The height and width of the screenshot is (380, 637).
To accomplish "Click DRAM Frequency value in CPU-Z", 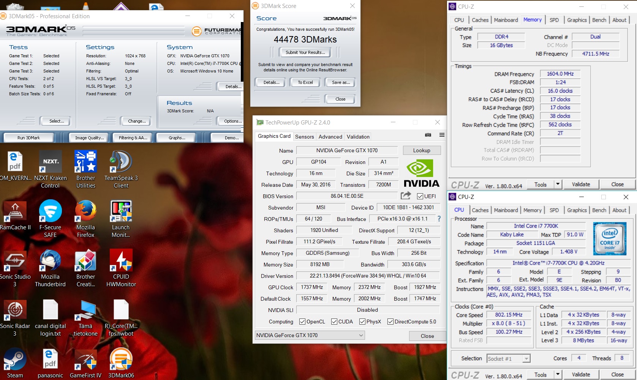I will click(560, 74).
